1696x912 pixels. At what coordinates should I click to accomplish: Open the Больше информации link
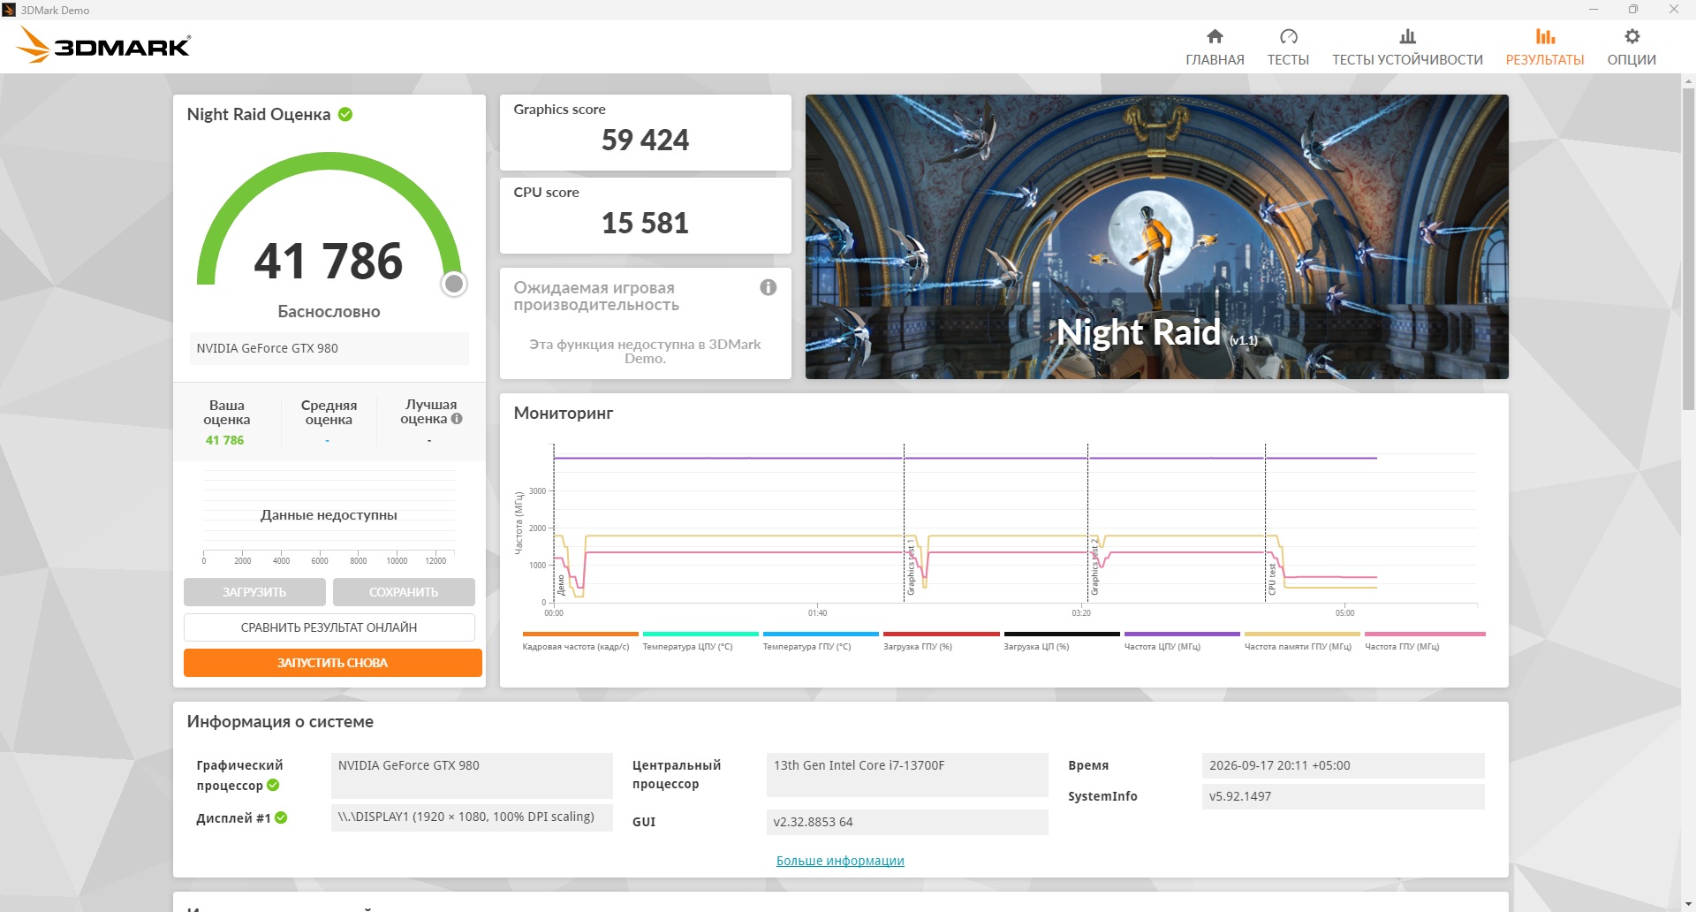[840, 861]
